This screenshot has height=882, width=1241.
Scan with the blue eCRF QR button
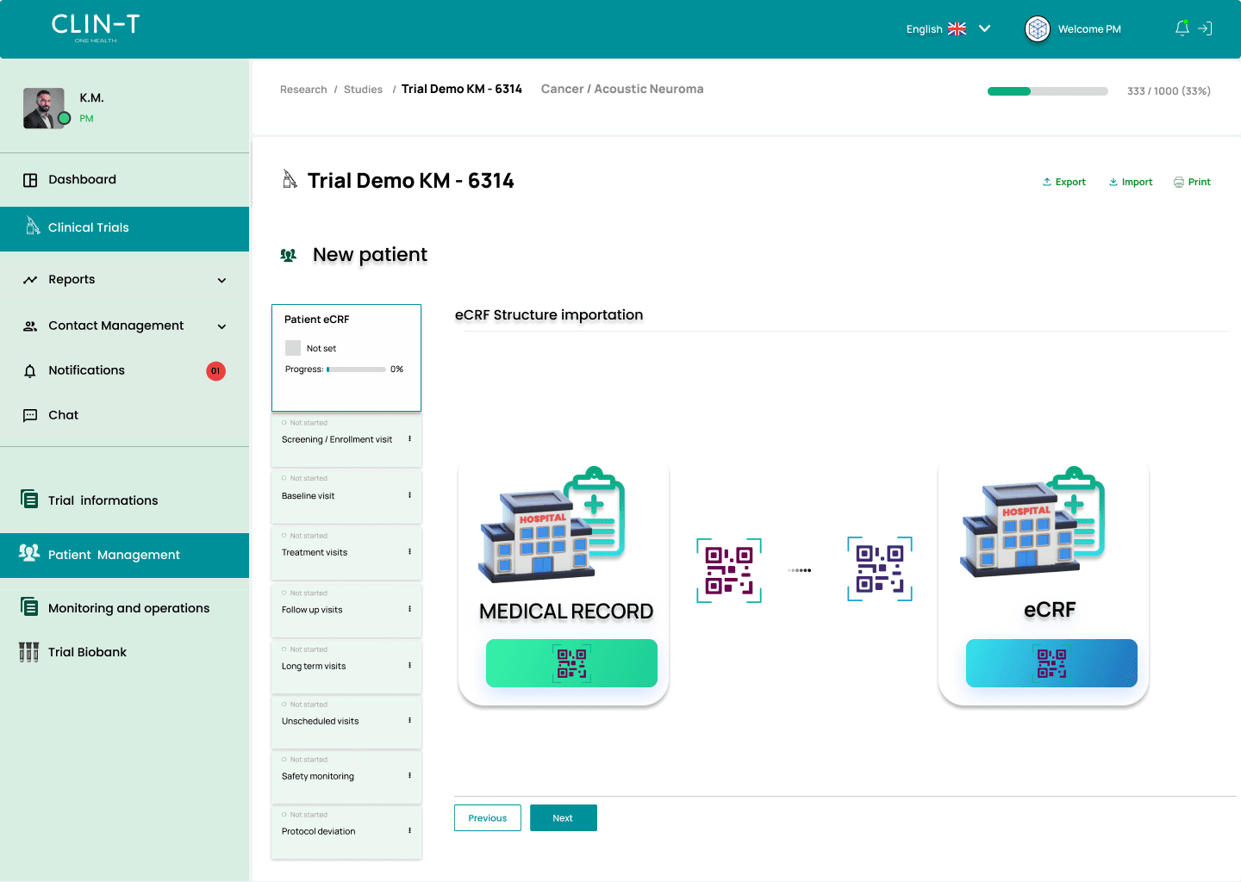[1051, 663]
